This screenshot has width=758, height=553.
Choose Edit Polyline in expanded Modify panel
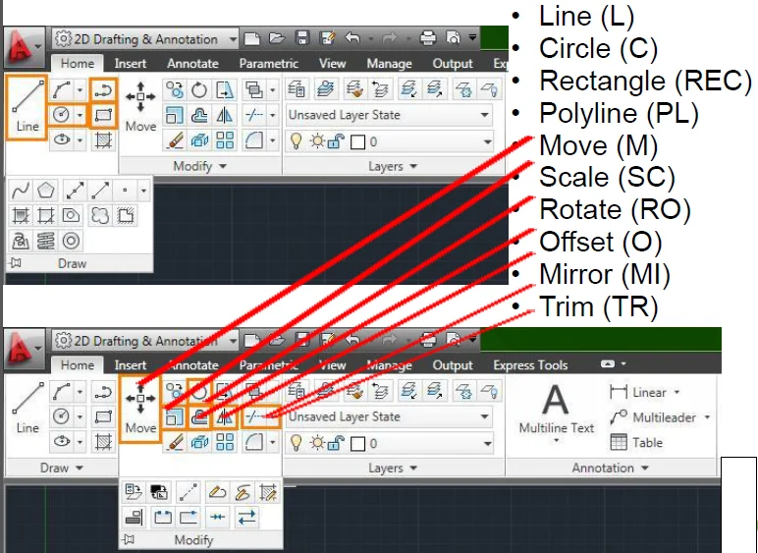click(217, 492)
